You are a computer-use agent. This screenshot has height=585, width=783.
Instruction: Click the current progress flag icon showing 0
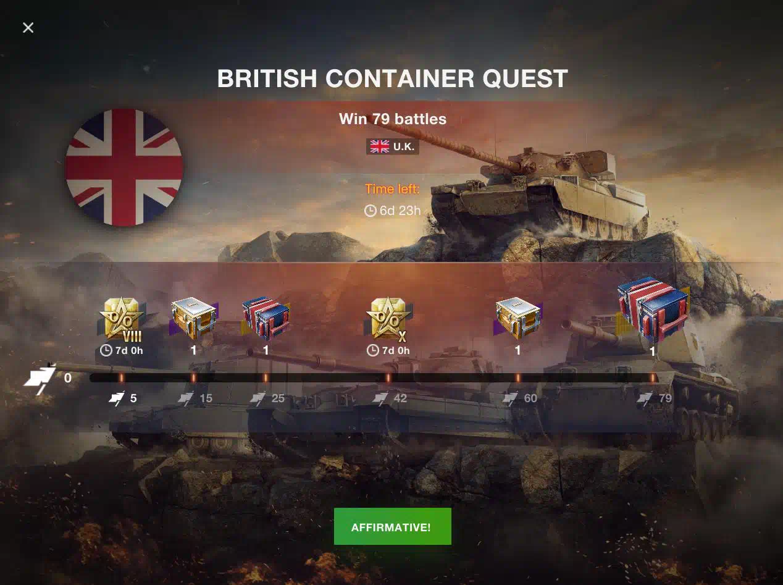click(x=40, y=379)
